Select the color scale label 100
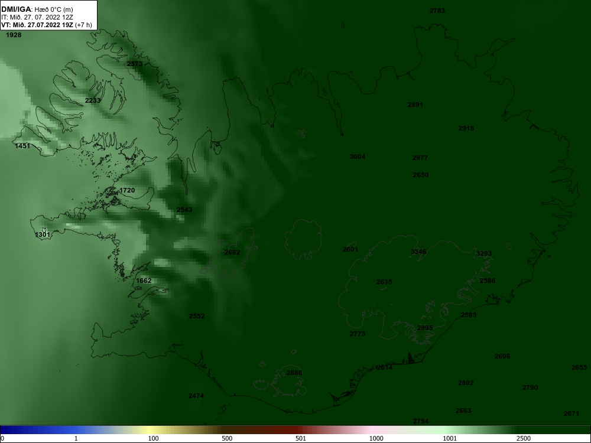Screen dimensions: 591x443 154,438
